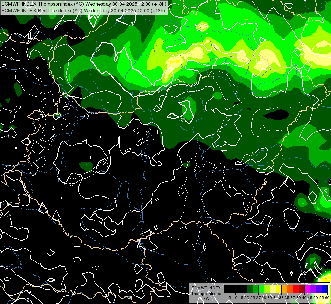The height and width of the screenshot is (304, 331).
Task: Click the legend tick label 27
Action: (x=259, y=298)
